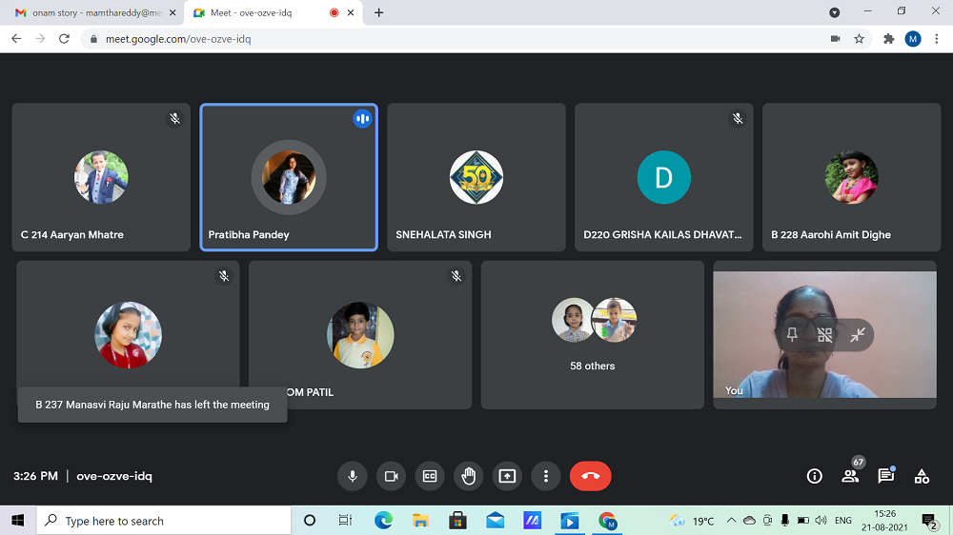The image size is (953, 535).
Task: Open the meeting details info icon
Action: (x=814, y=476)
